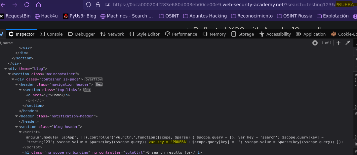357x155 pixels.
Task: Switch to the Performance tab
Action: 181,34
